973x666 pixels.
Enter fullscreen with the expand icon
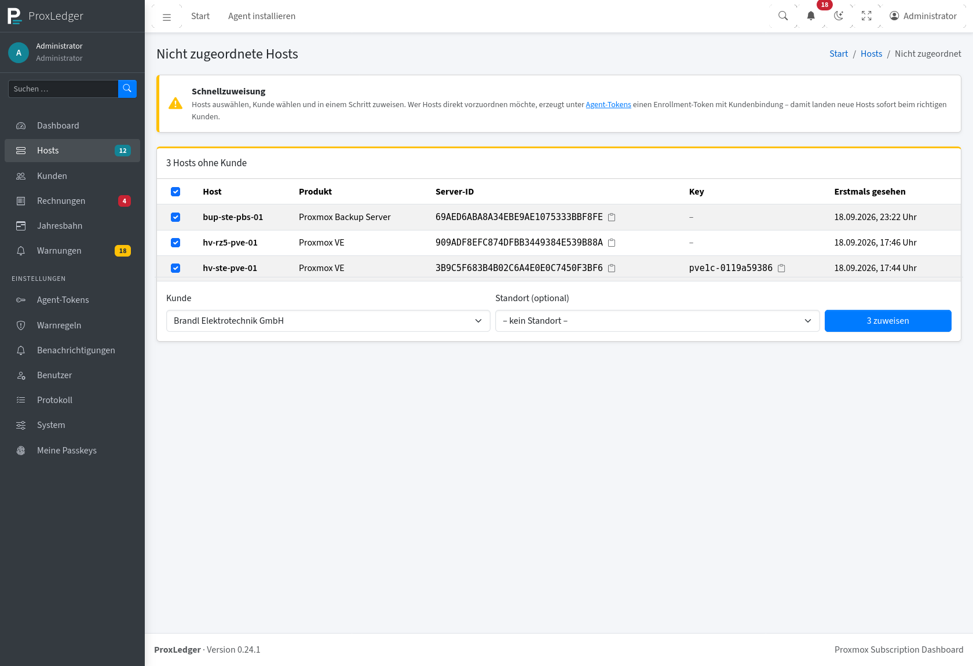tap(866, 16)
